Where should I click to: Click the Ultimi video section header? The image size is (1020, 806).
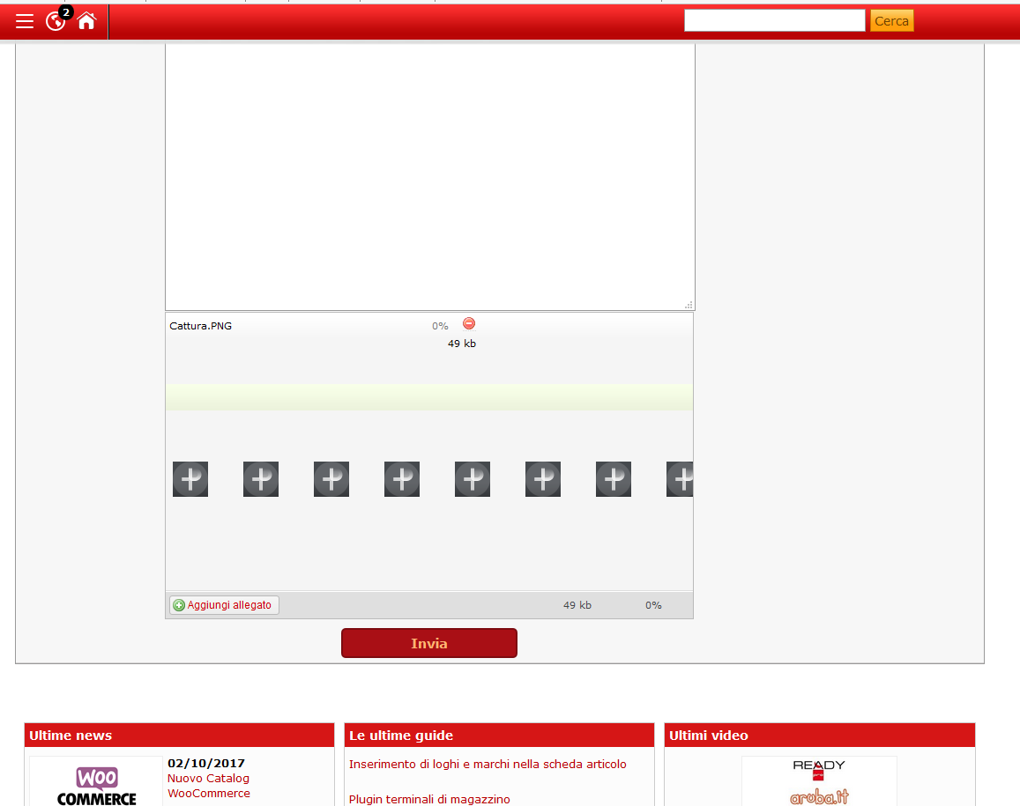click(x=820, y=736)
